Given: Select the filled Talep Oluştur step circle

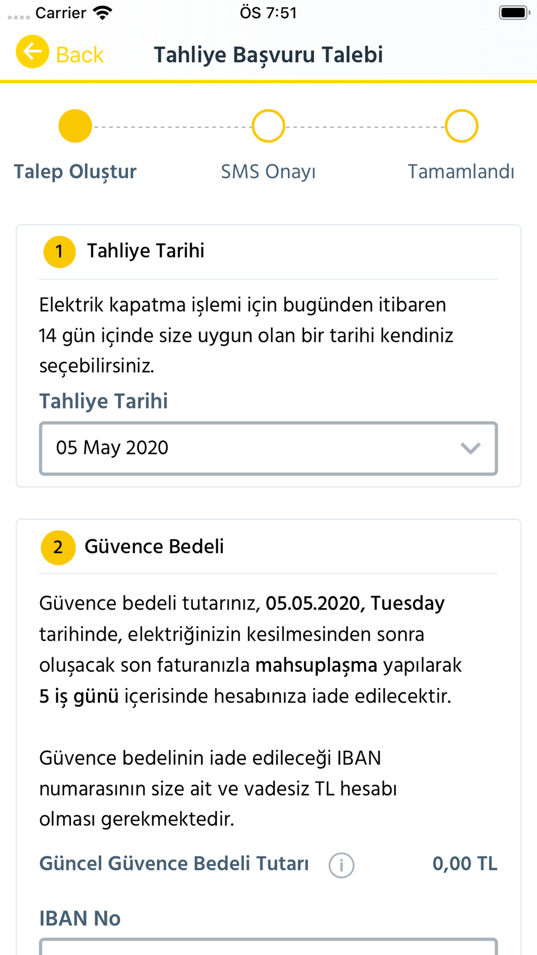Looking at the screenshot, I should (75, 126).
